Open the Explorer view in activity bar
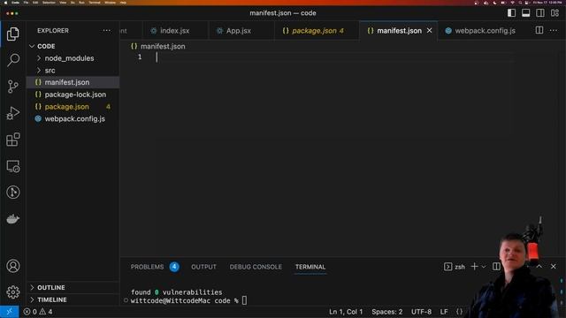 13,34
